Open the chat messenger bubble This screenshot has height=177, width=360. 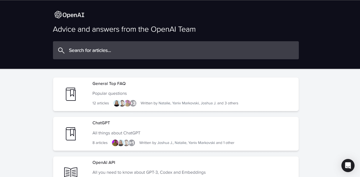[348, 165]
